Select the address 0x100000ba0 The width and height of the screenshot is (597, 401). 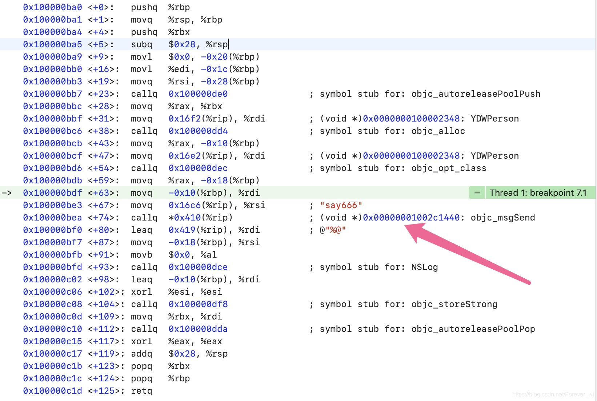point(53,7)
